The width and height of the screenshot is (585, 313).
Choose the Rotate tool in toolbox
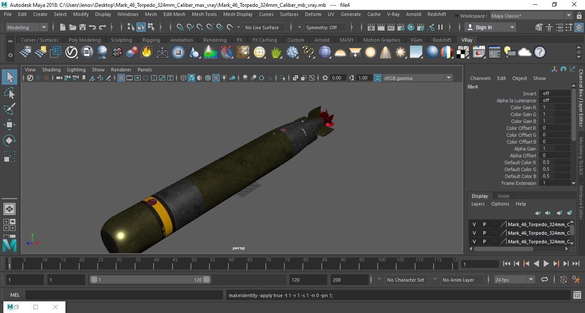(x=9, y=140)
